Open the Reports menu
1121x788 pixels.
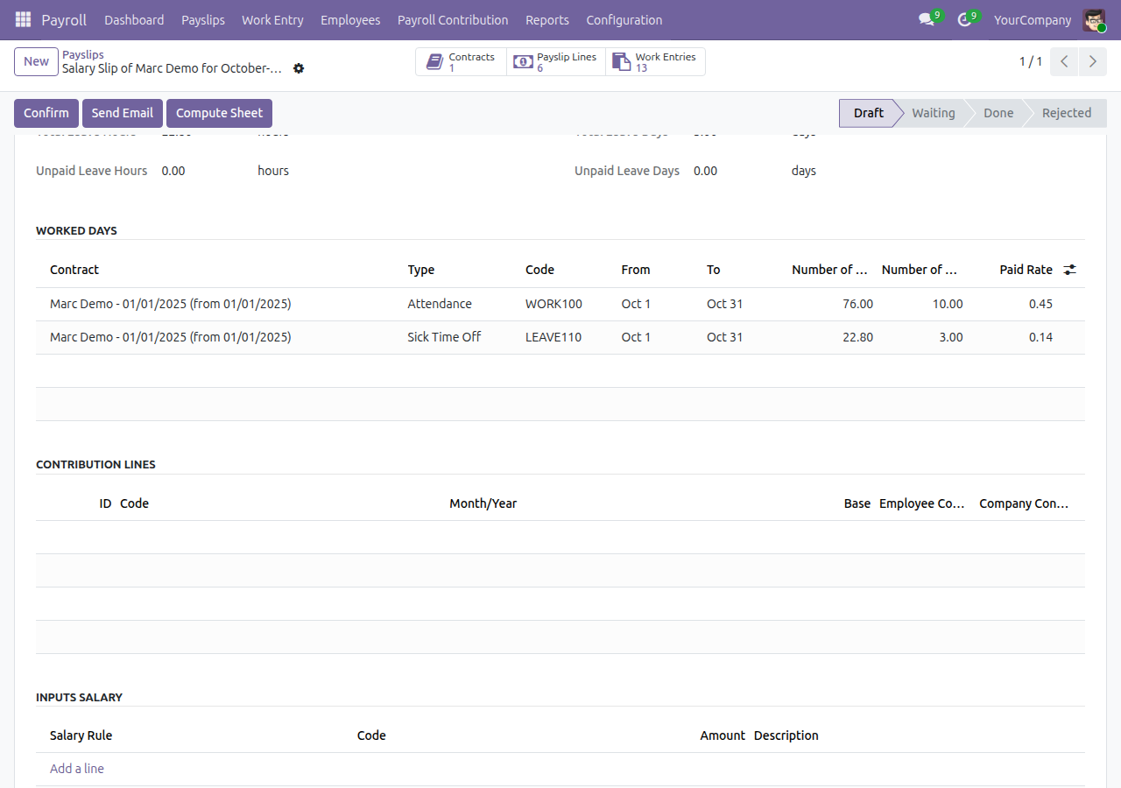[x=547, y=19]
